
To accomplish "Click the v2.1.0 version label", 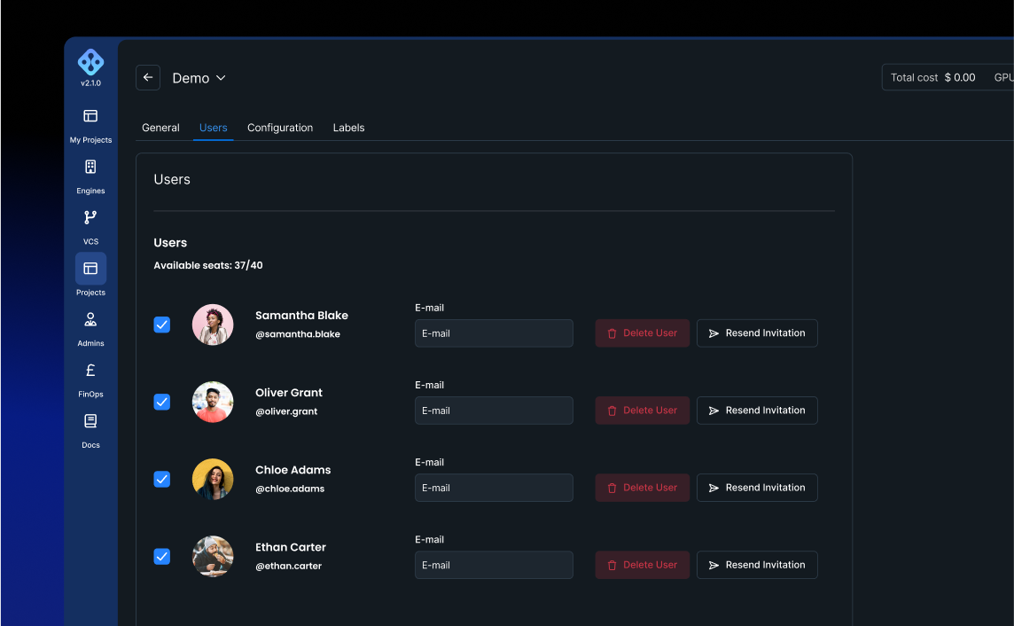I will (x=90, y=83).
